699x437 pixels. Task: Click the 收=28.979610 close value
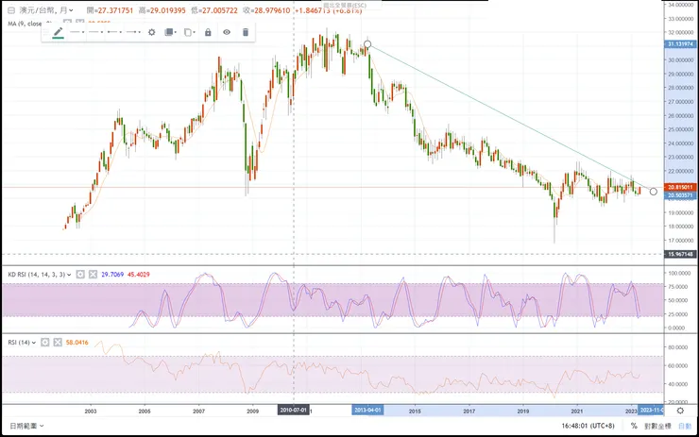pyautogui.click(x=266, y=10)
